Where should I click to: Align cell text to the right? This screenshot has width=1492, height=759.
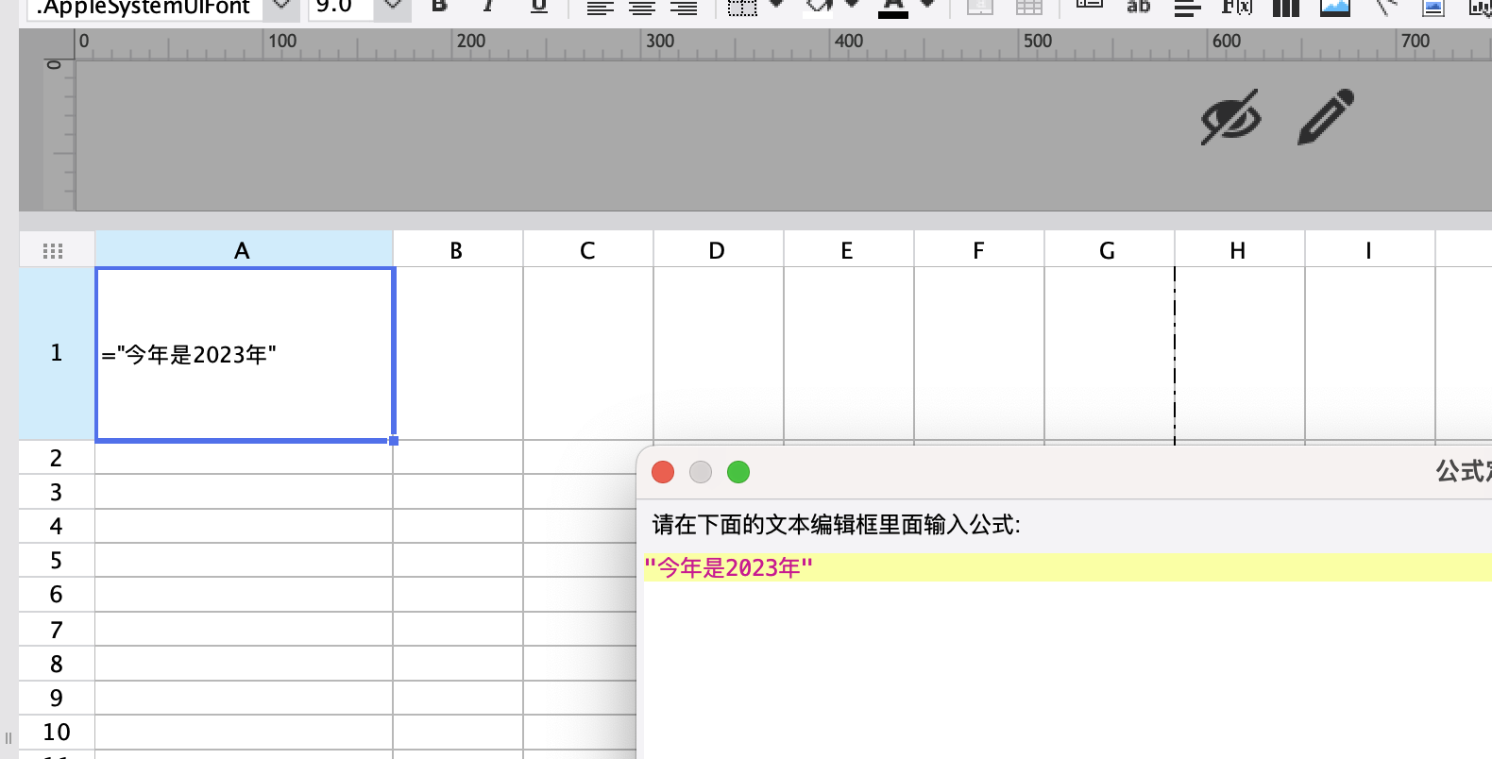[683, 8]
